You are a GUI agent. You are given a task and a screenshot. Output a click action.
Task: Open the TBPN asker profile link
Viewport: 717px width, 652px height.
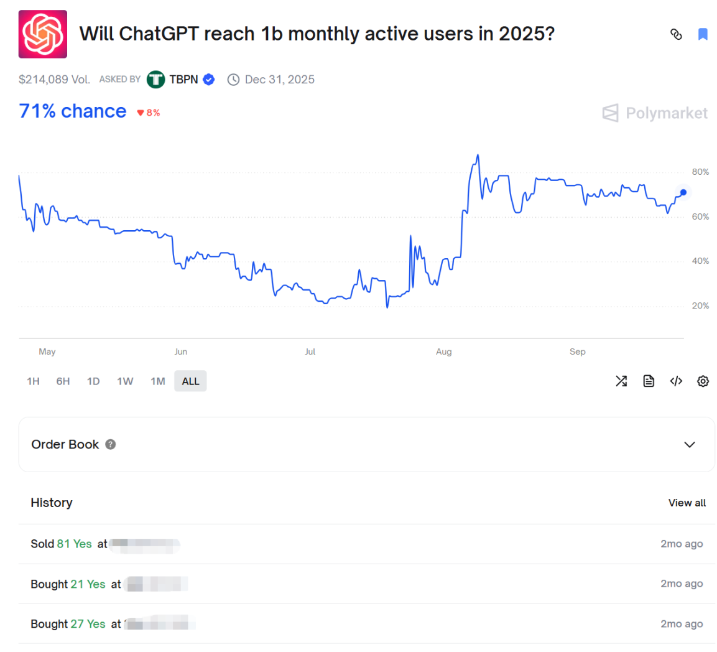(x=183, y=80)
